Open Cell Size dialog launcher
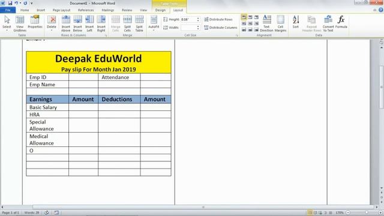Screen dimensions: 384x216 click(237, 35)
